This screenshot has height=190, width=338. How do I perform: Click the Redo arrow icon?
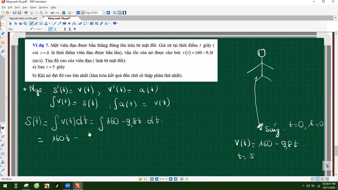point(57,13)
